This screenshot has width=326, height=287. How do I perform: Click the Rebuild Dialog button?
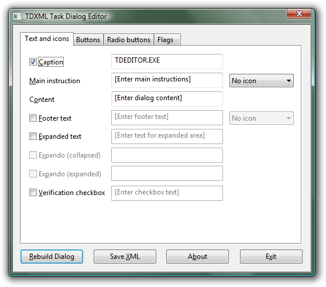(52, 257)
